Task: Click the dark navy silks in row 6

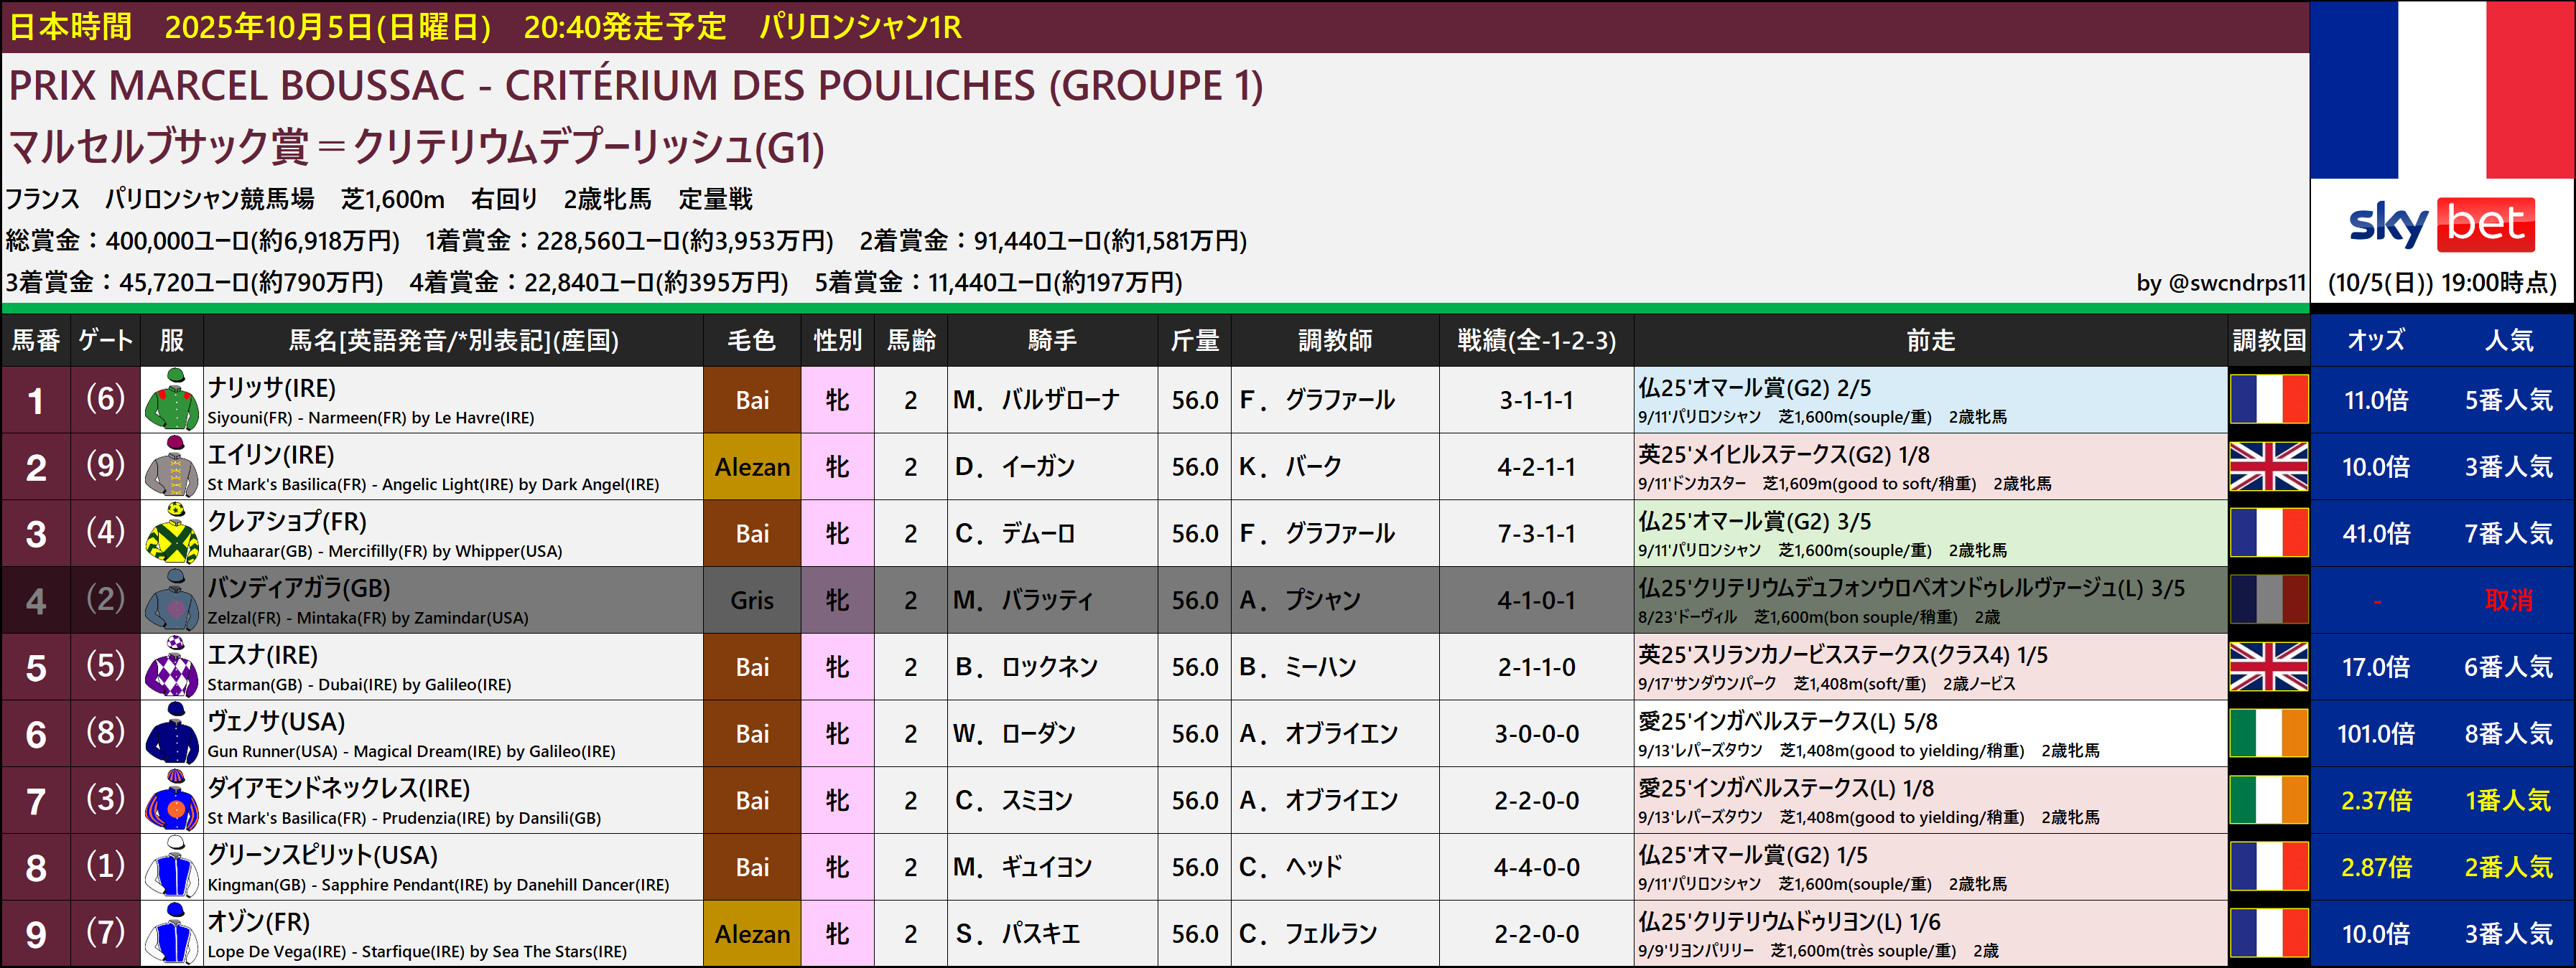Action: click(172, 734)
